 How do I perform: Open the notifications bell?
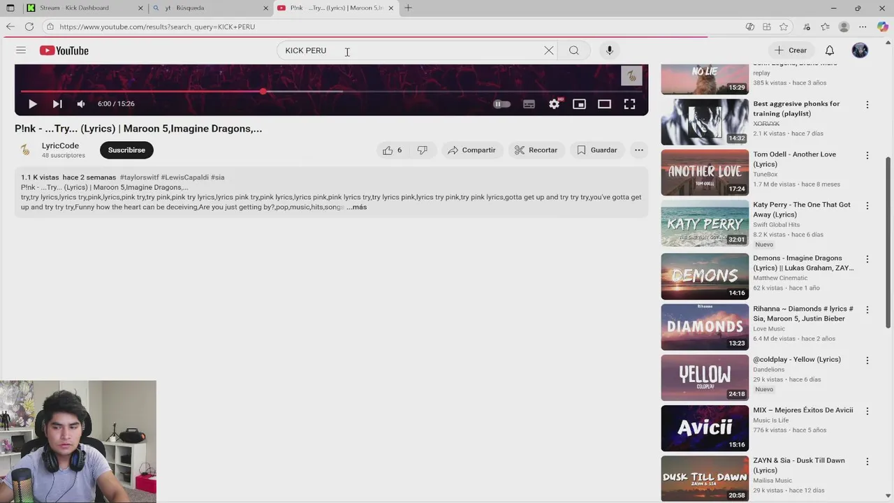click(x=830, y=50)
